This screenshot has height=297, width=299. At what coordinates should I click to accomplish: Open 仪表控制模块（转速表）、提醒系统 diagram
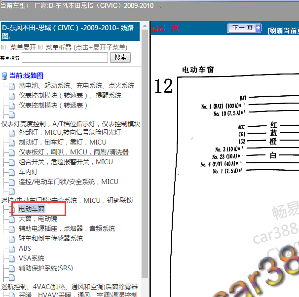[70, 95]
